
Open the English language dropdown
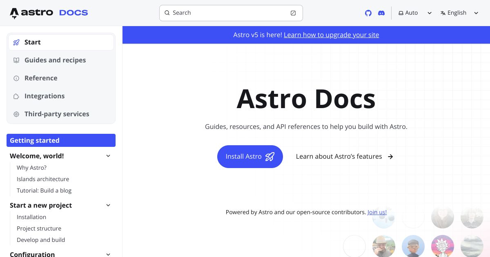[x=459, y=13]
